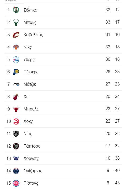Click the Pacers P logo
This screenshot has height=193, width=122.
[16, 72]
